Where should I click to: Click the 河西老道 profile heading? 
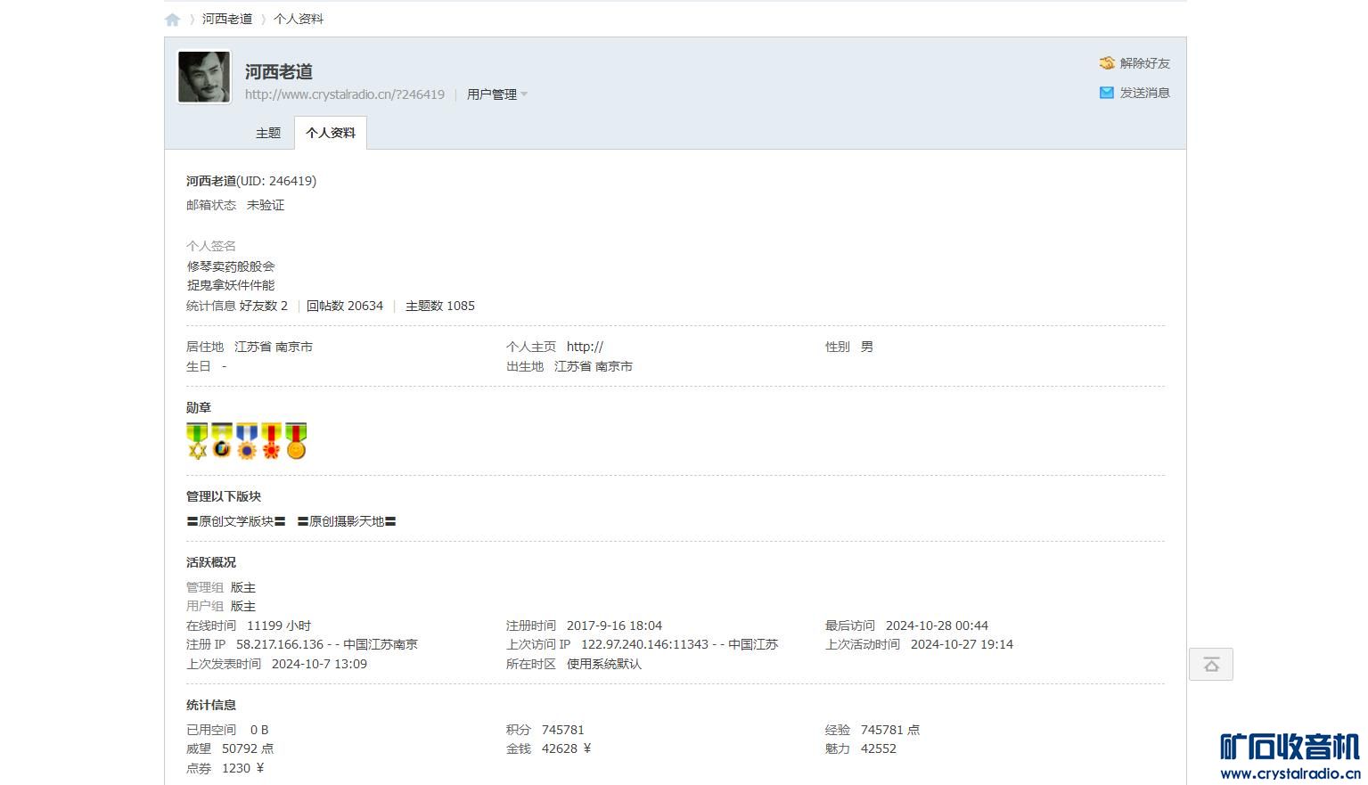(279, 71)
